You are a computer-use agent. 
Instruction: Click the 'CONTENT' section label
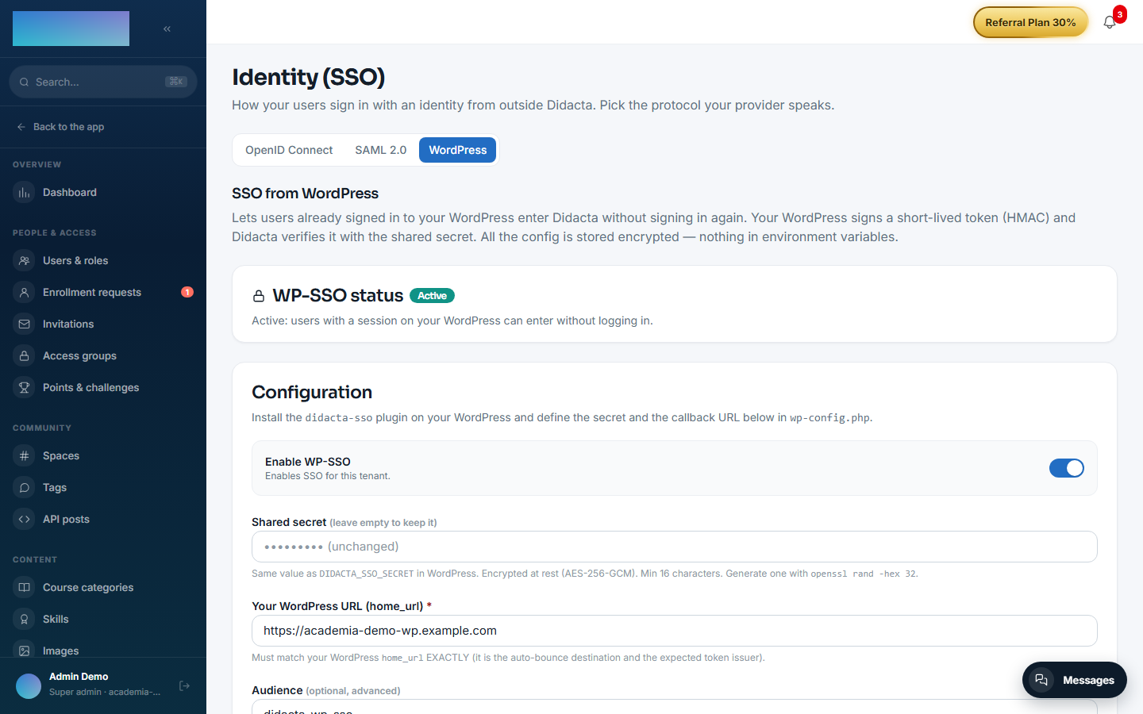click(x=35, y=560)
